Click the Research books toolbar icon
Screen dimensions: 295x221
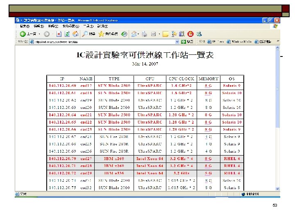[182, 34]
